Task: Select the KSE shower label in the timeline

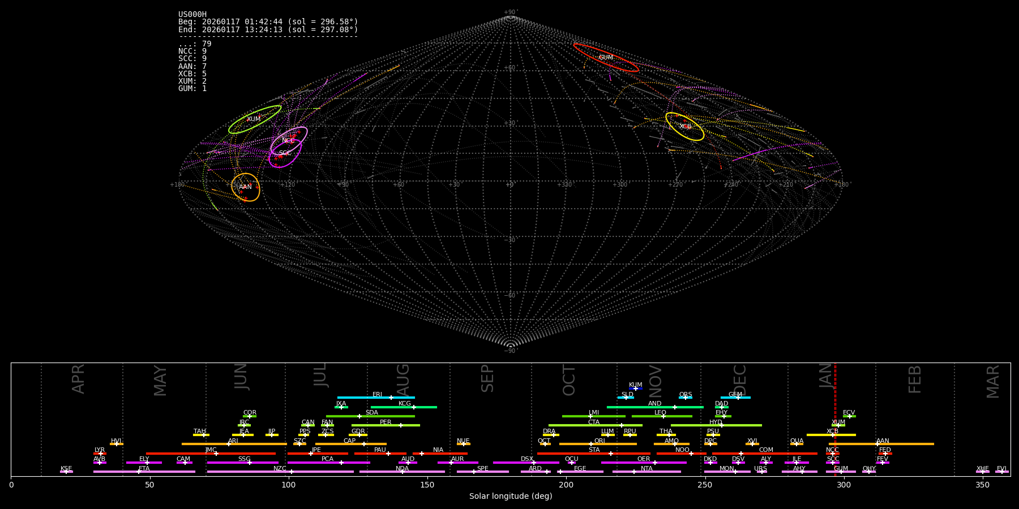Action: (x=66, y=469)
